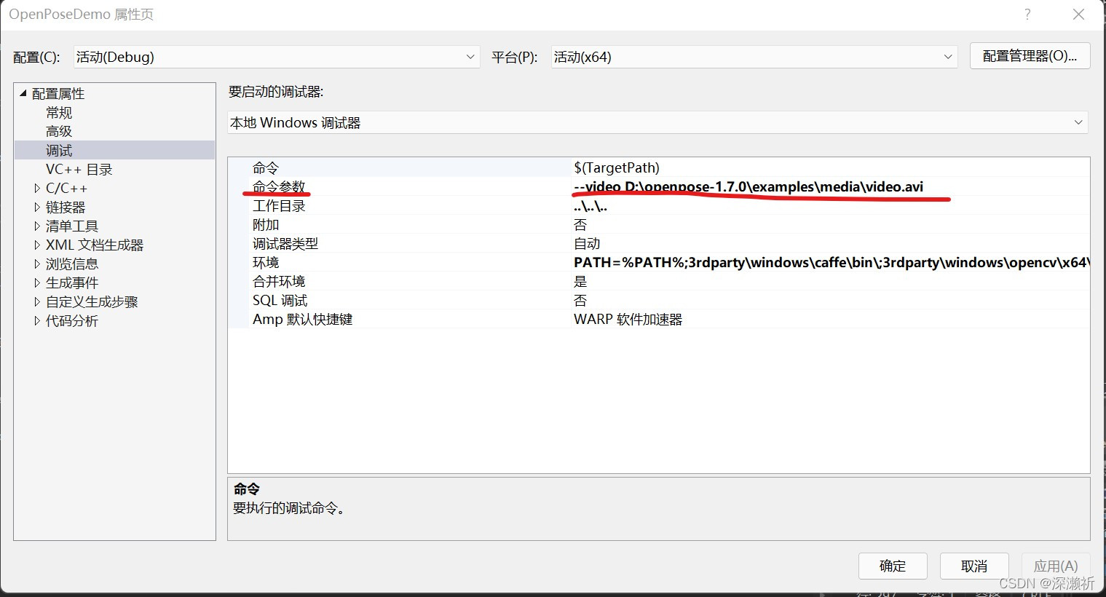
Task: Click the 取消 button
Action: (973, 566)
